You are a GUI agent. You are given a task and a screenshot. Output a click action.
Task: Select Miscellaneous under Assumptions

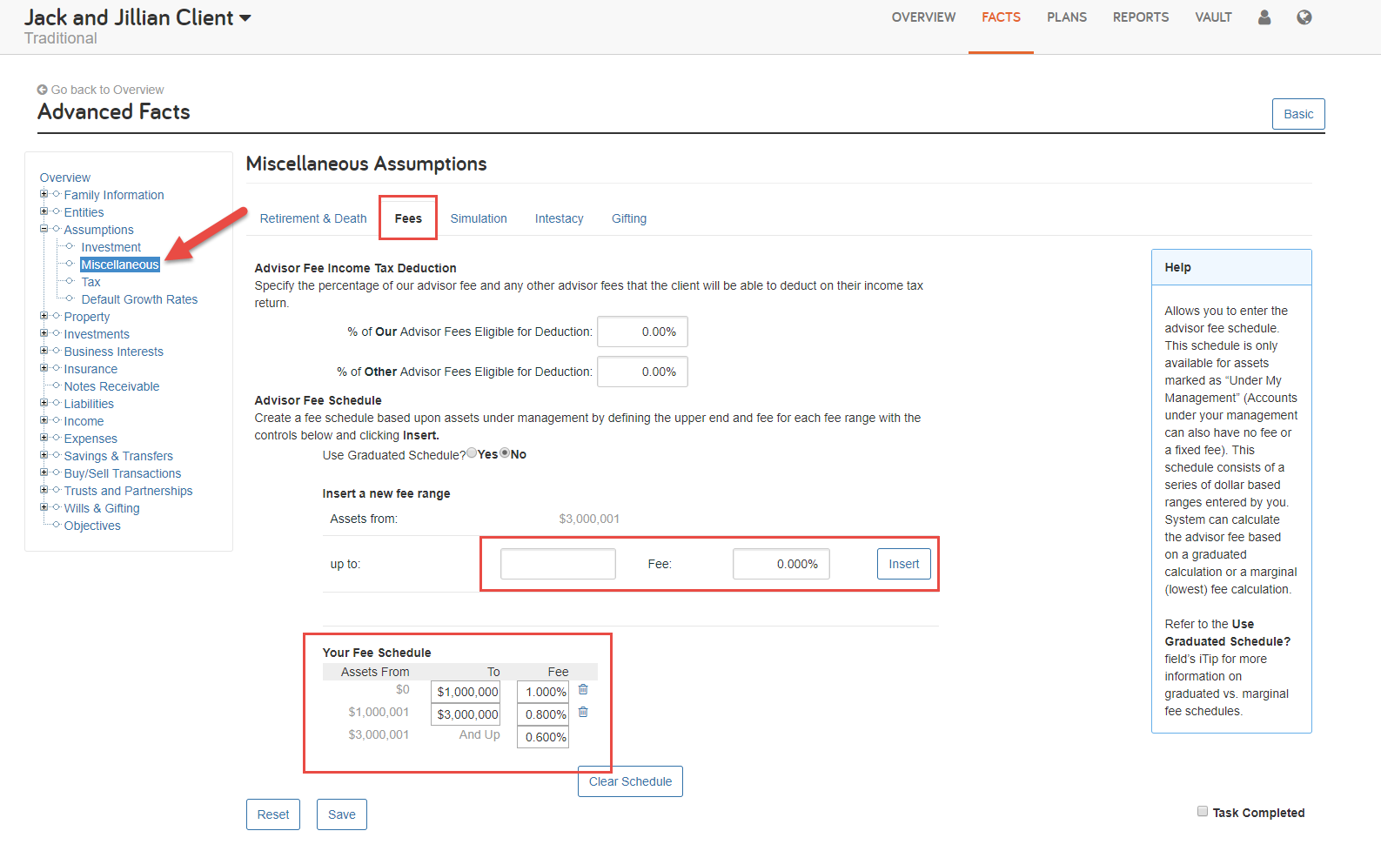click(120, 265)
